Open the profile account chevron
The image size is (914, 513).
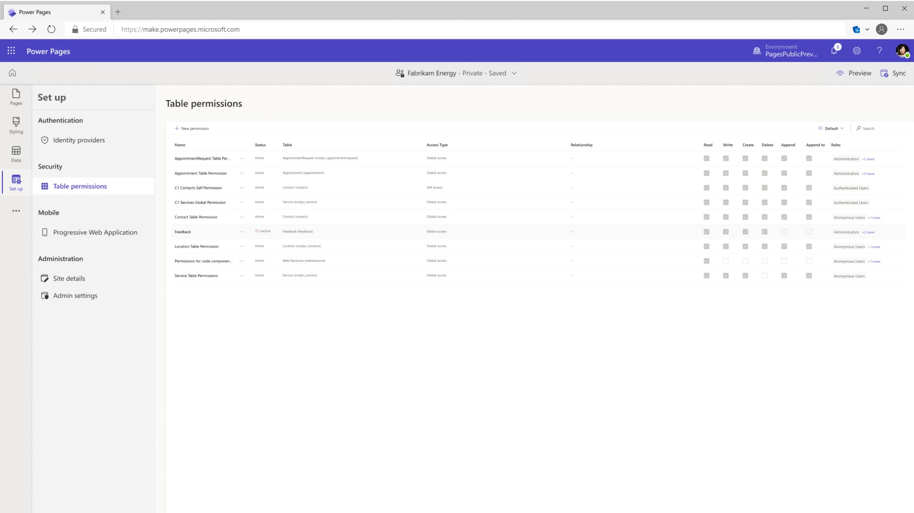pyautogui.click(x=867, y=29)
